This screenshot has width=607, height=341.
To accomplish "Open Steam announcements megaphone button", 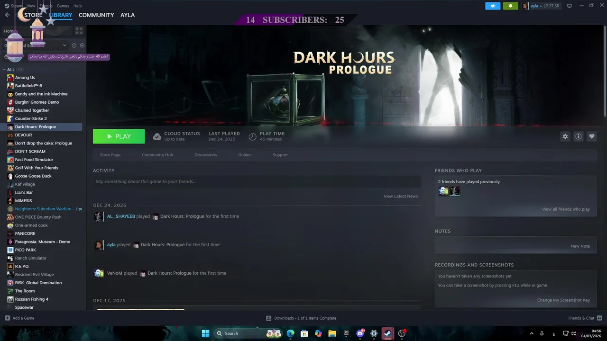I will (493, 6).
